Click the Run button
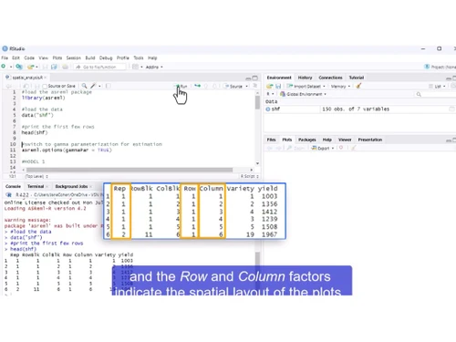Image resolution: width=456 pixels, height=342 pixels. (x=181, y=87)
